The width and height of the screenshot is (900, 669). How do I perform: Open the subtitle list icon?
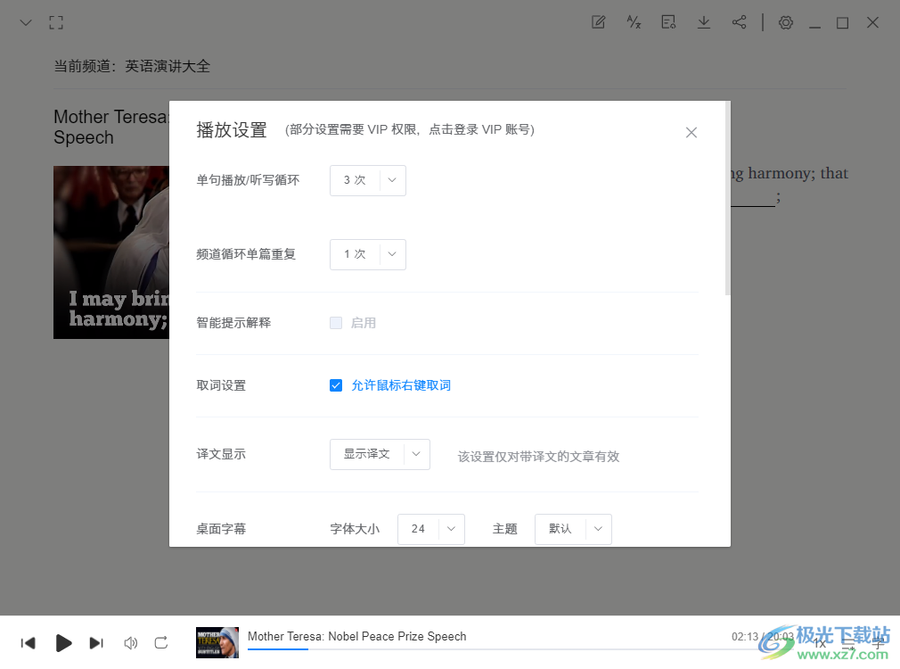668,22
